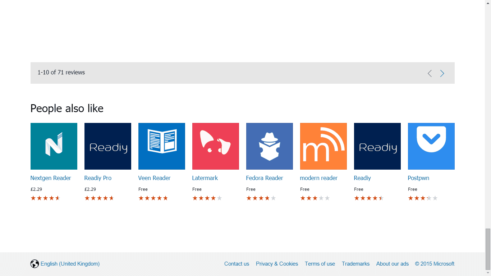Click the Nextgen Reader title link

click(x=51, y=178)
